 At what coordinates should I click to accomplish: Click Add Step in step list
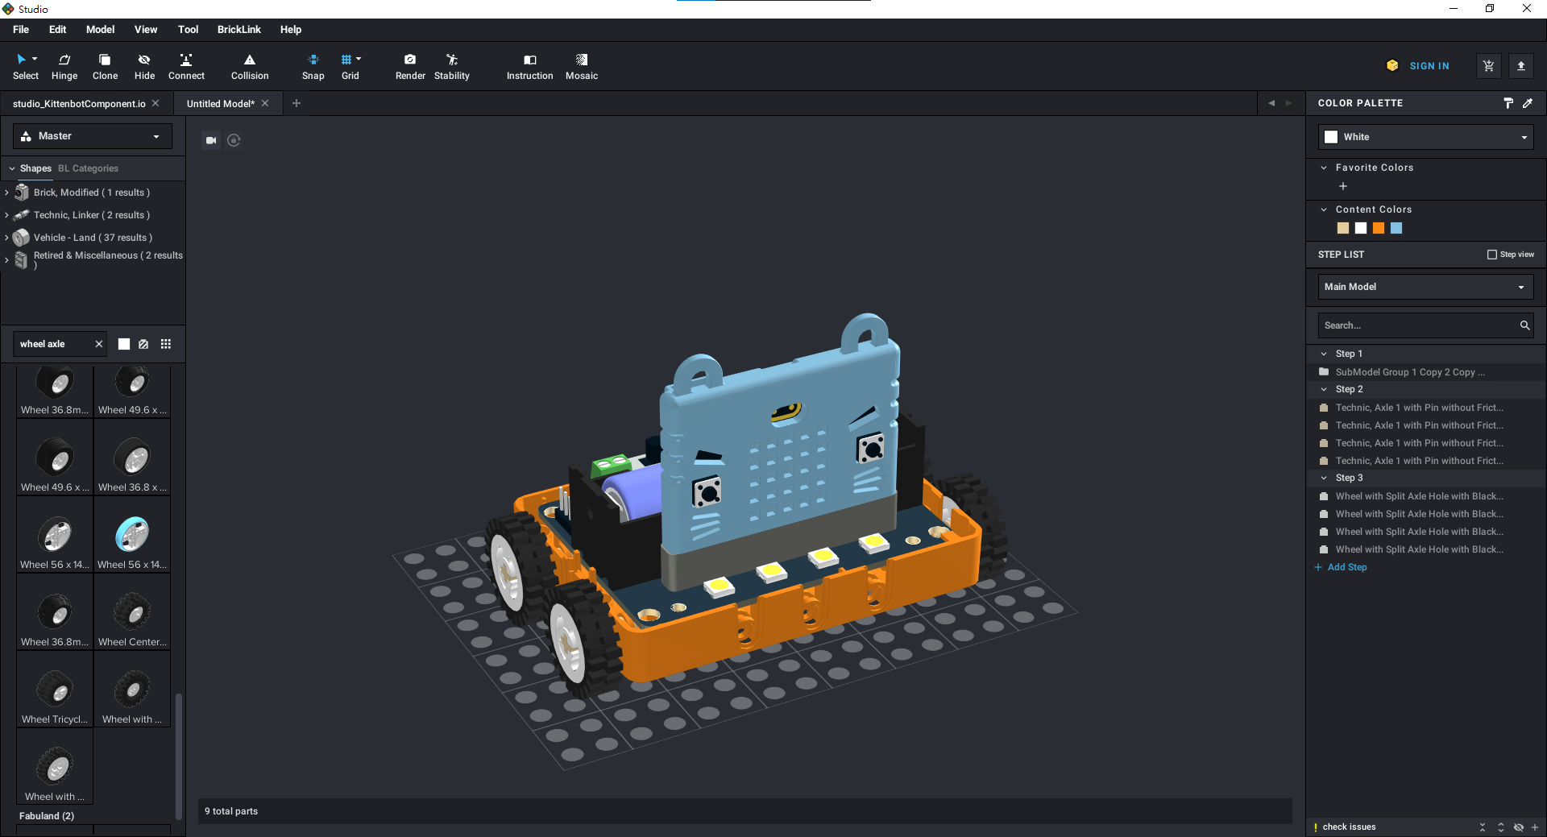(1346, 567)
